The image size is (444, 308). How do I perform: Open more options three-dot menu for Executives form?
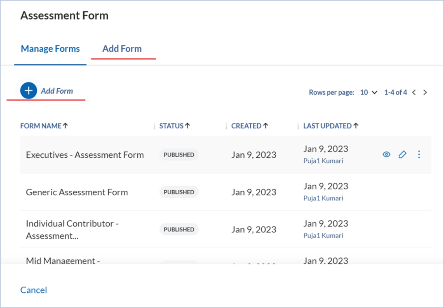(419, 155)
